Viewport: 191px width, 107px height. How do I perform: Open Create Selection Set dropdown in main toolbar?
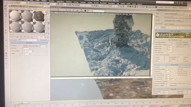(x=86, y=5)
